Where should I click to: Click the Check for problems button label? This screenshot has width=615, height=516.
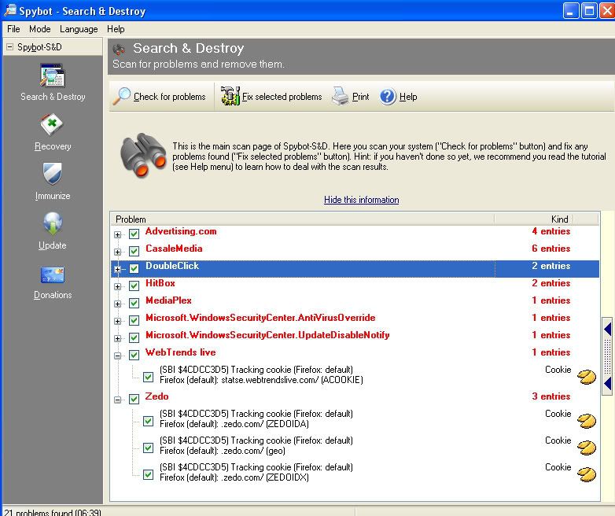(x=169, y=97)
